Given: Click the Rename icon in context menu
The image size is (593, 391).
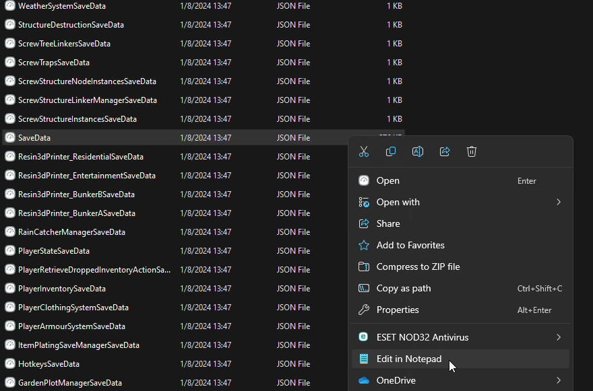Looking at the screenshot, I should click(418, 151).
